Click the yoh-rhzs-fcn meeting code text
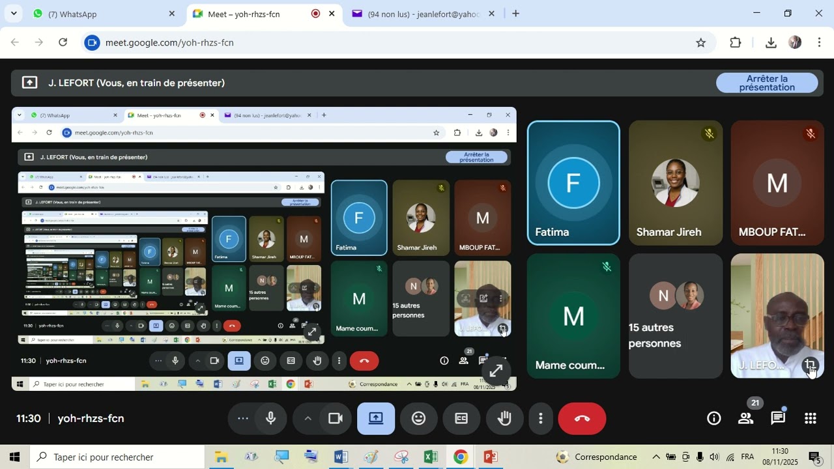 tap(91, 418)
